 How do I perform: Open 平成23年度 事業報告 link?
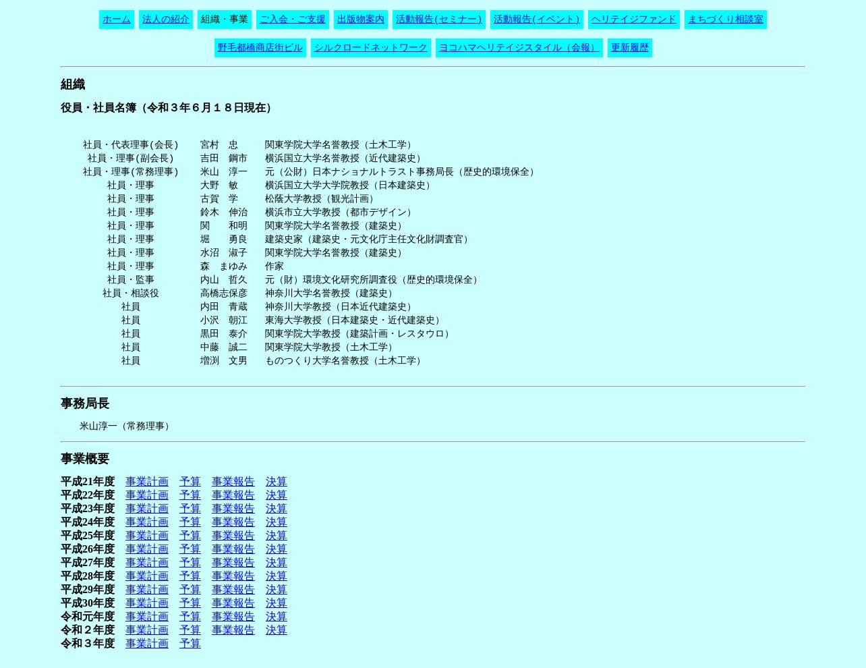(233, 509)
